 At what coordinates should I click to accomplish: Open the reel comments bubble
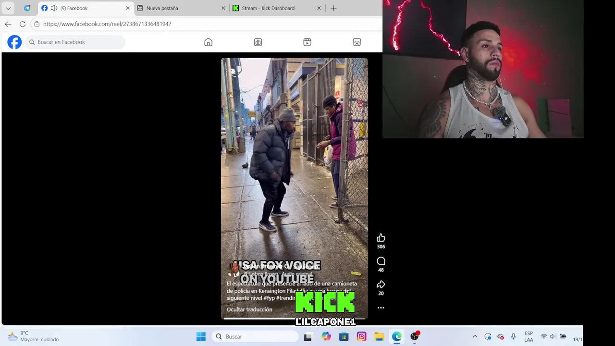tap(381, 261)
